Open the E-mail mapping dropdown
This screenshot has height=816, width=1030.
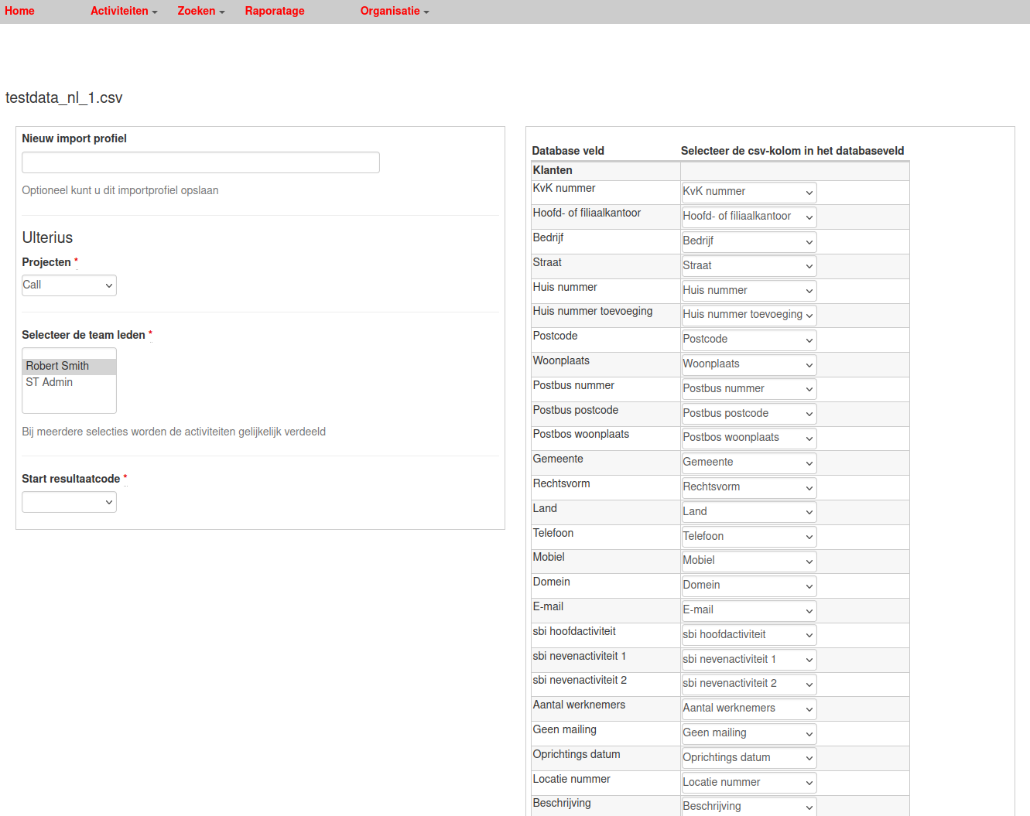pyautogui.click(x=748, y=610)
